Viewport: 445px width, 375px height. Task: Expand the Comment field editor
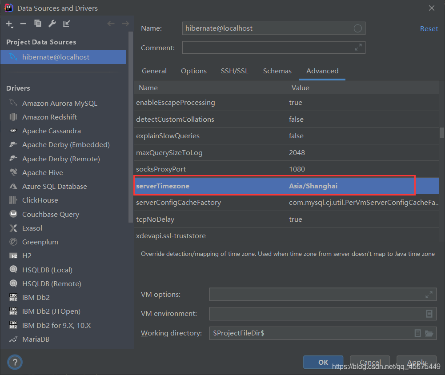point(358,48)
